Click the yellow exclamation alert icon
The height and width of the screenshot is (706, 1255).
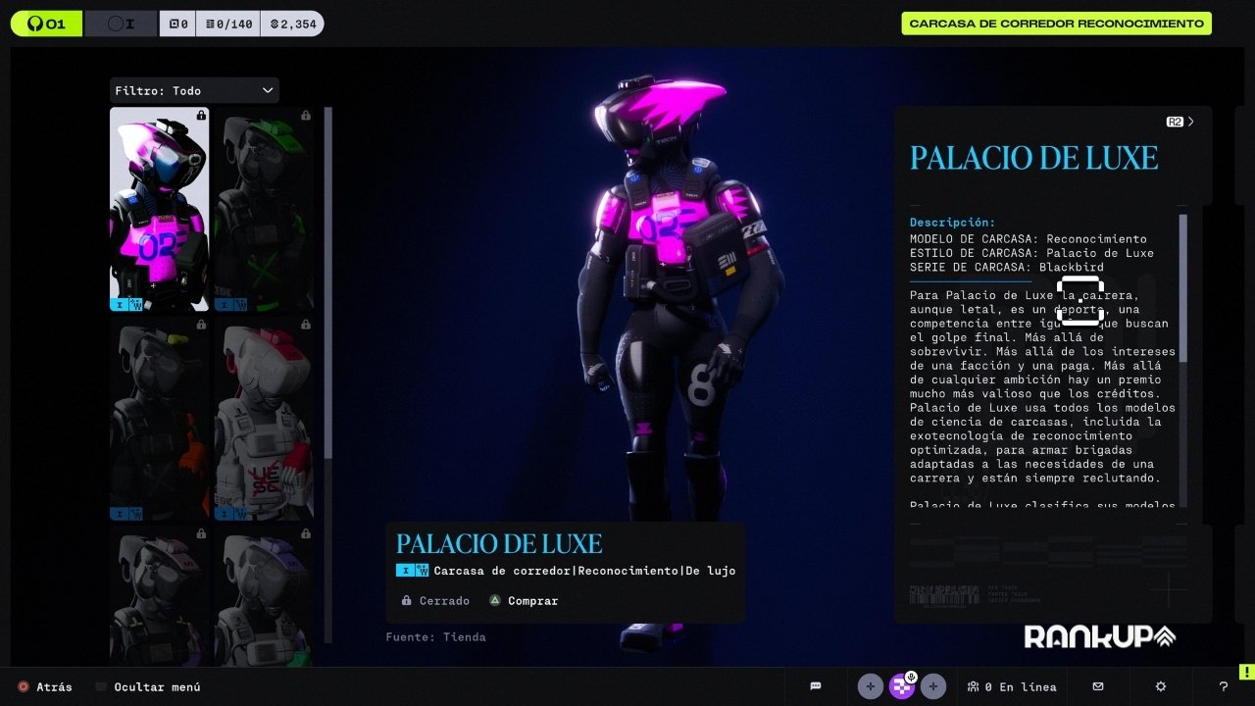point(1245,672)
